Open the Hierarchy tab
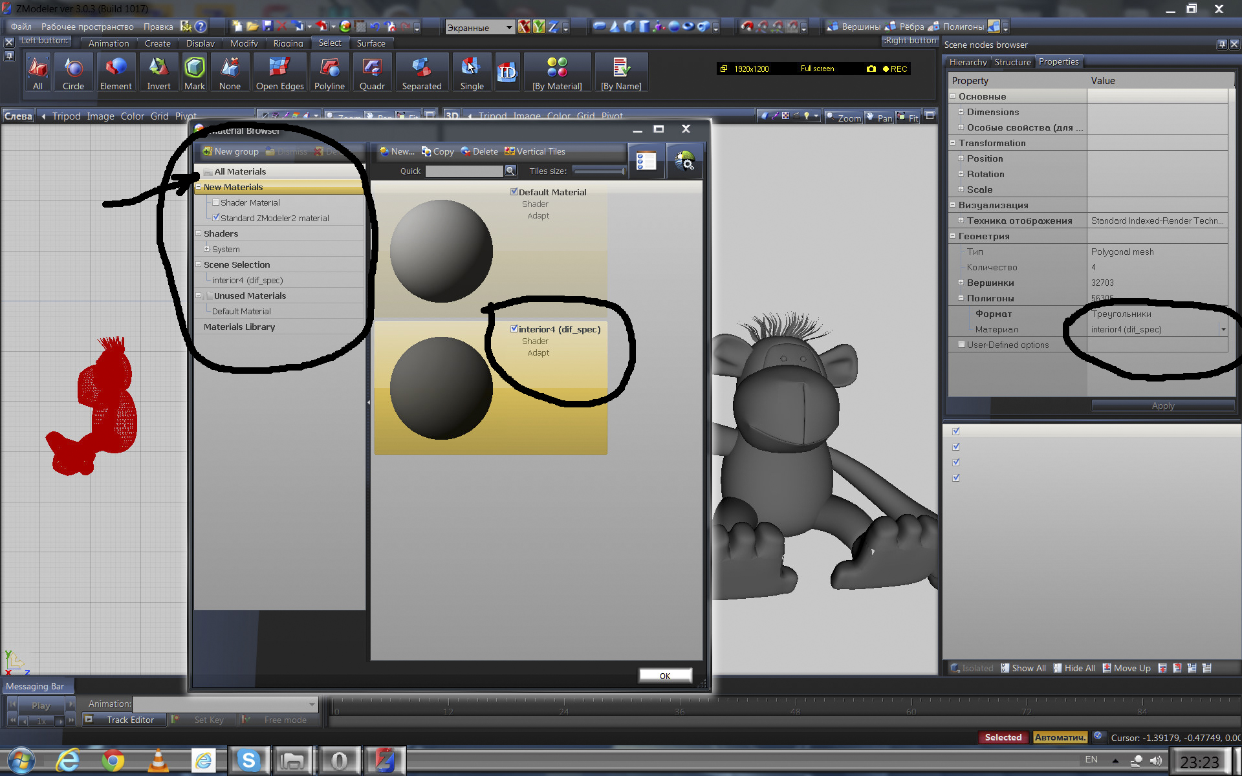The width and height of the screenshot is (1242, 776). click(x=968, y=62)
